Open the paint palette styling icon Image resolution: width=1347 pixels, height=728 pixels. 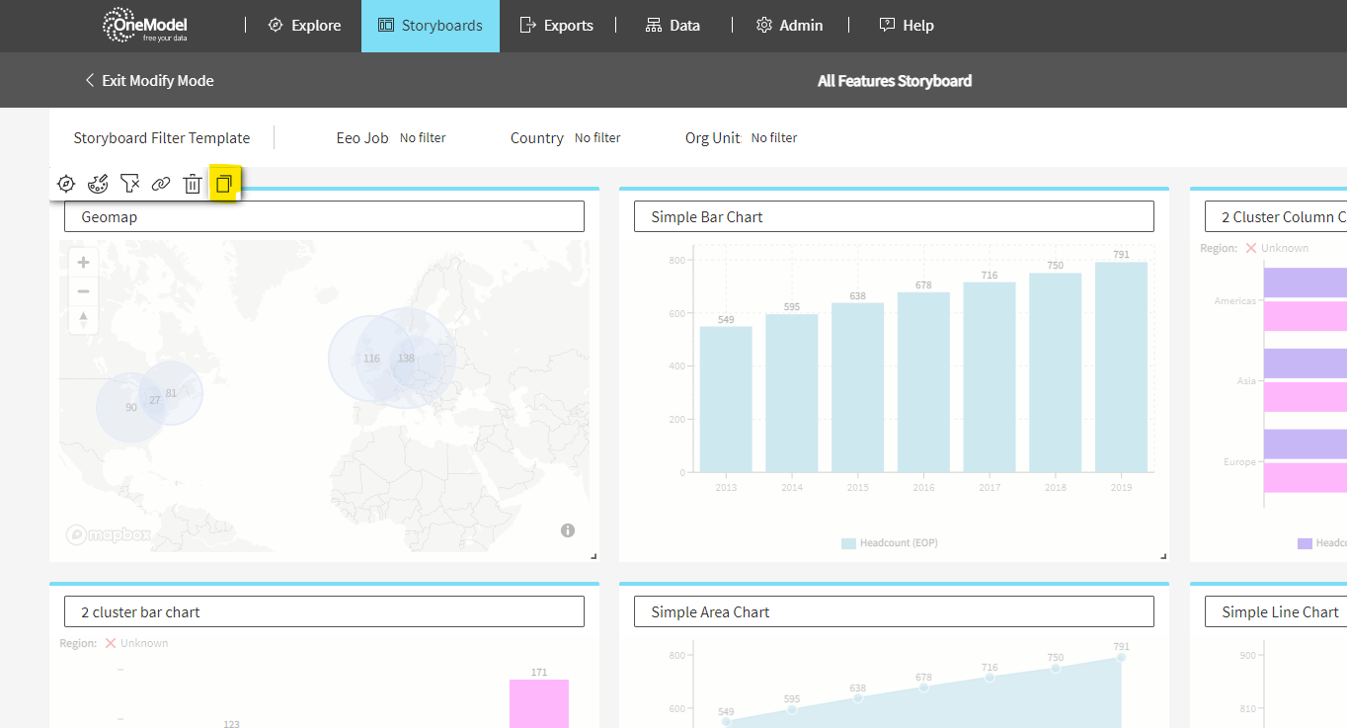(98, 184)
